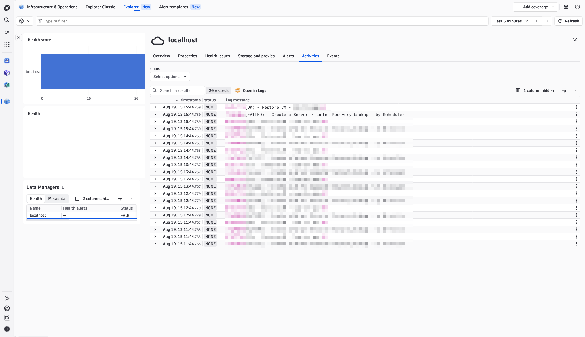Click Infrastructure & Operations app title
The image size is (585, 337).
(x=48, y=7)
